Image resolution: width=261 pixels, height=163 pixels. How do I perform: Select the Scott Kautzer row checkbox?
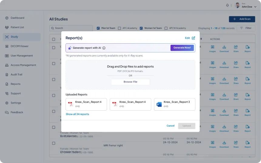coord(54,127)
